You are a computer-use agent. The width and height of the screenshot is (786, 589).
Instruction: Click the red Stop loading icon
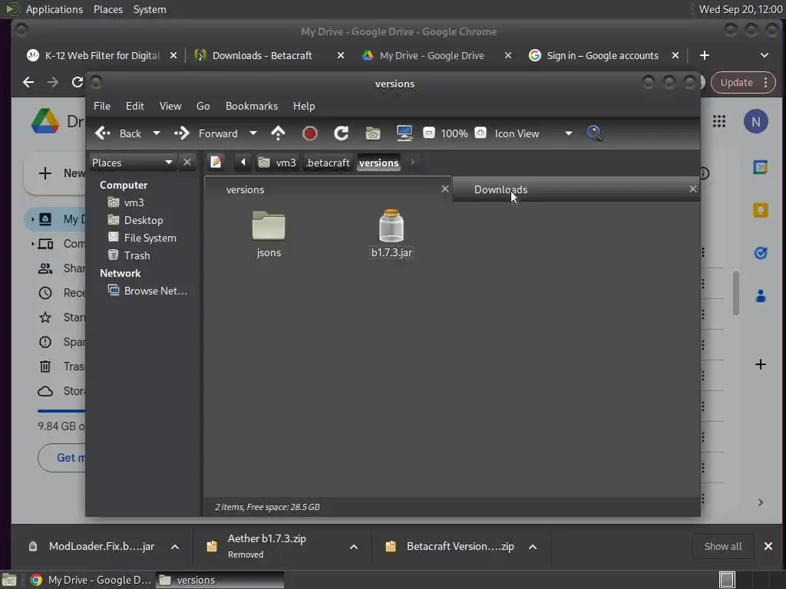(310, 133)
